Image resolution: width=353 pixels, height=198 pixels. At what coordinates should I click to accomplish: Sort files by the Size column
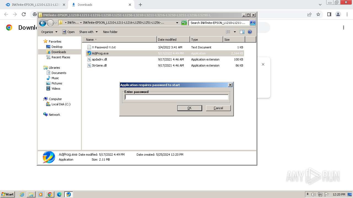point(234,40)
